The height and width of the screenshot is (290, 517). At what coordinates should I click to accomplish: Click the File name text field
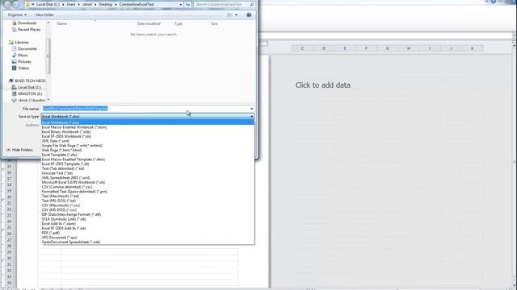[145, 109]
